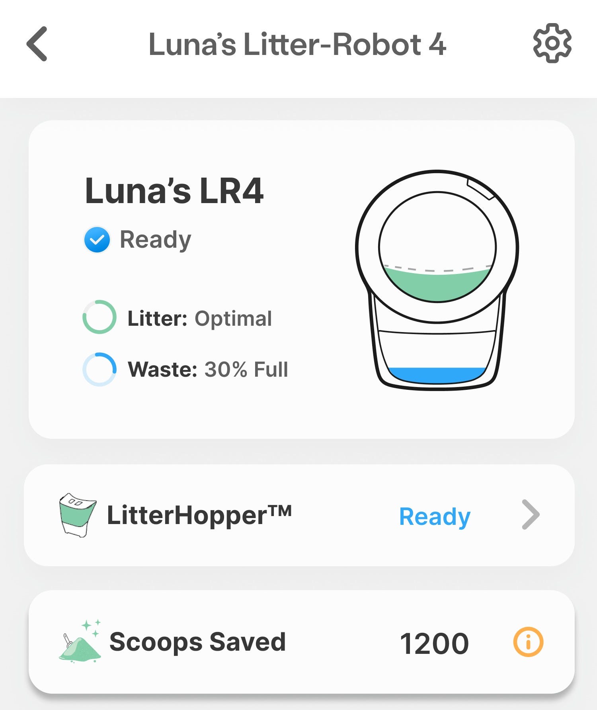Tap the LitterHopper container icon
The height and width of the screenshot is (710, 597).
coord(77,514)
